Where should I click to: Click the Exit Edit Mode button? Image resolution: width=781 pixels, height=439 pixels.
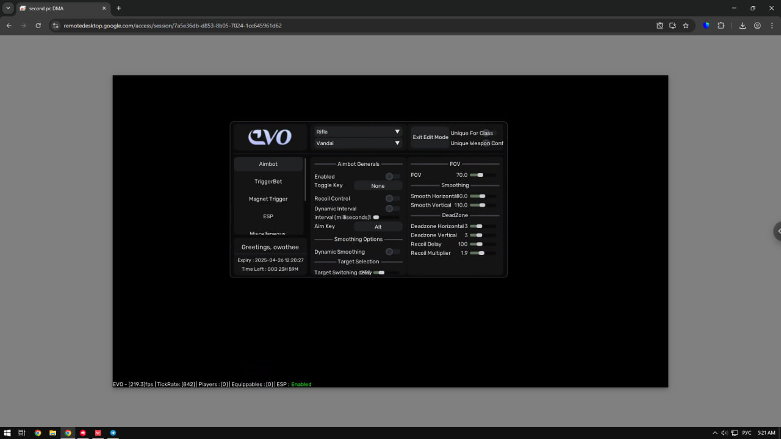pyautogui.click(x=430, y=137)
